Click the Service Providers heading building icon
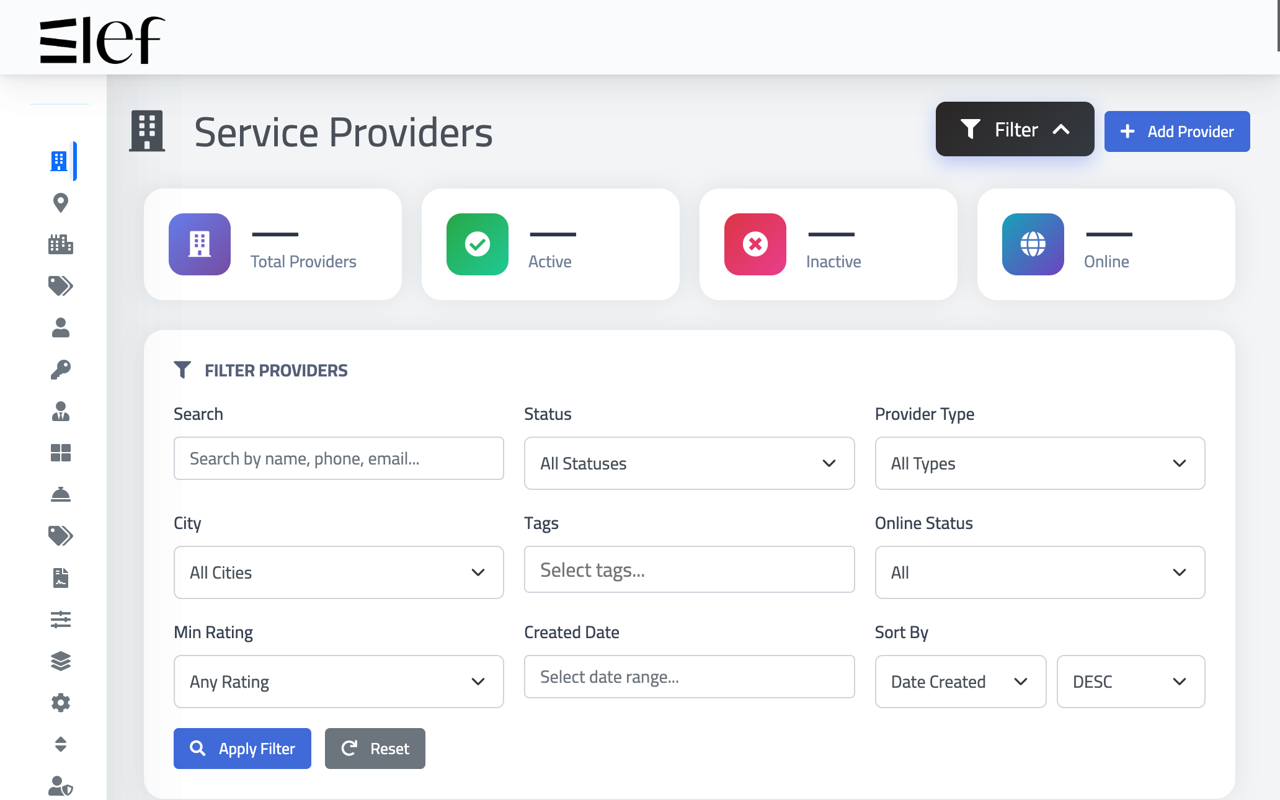Image resolution: width=1280 pixels, height=800 pixels. click(147, 131)
